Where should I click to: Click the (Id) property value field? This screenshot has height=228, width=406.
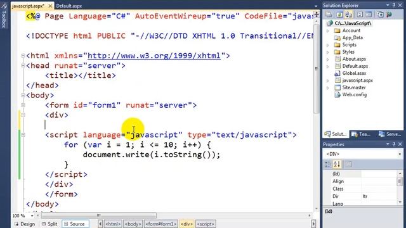tap(379, 174)
